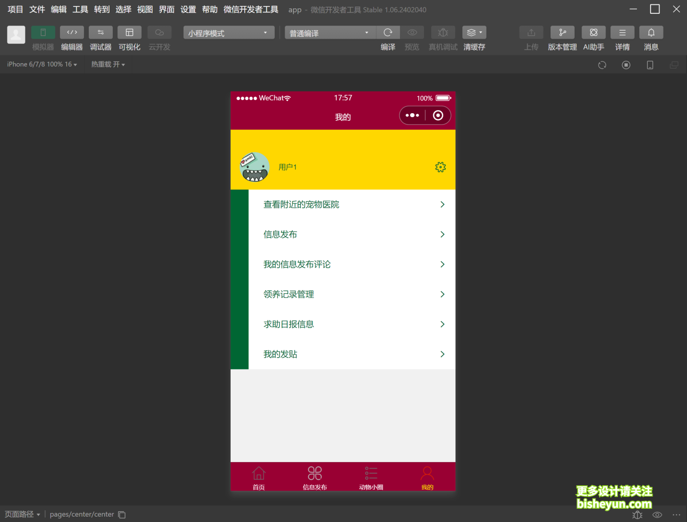Image resolution: width=687 pixels, height=522 pixels.
Task: Expand the 普通编译 compile condition dropdown
Action: 329,32
